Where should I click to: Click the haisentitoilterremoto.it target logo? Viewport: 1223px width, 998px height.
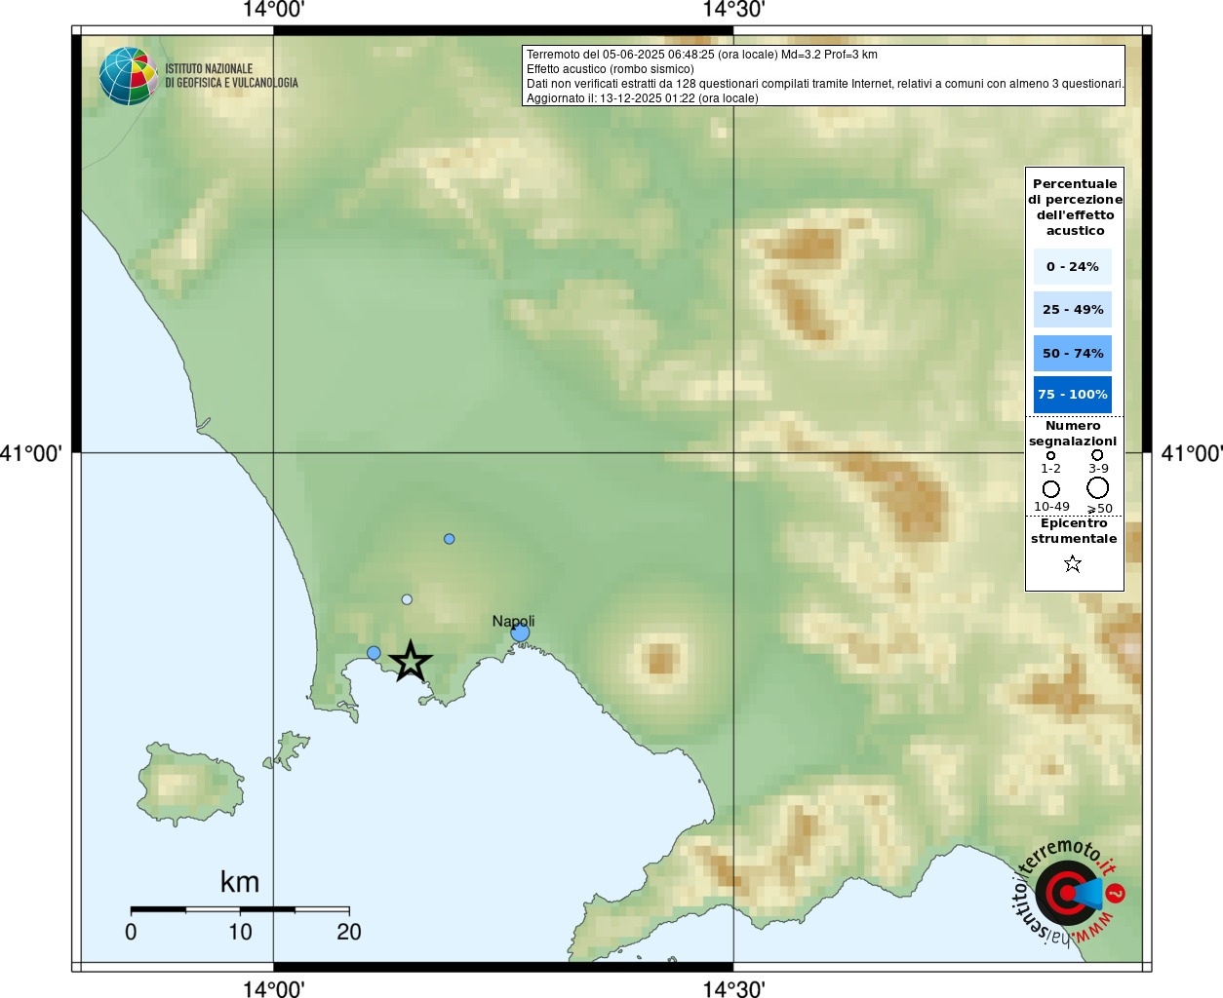pyautogui.click(x=1067, y=893)
